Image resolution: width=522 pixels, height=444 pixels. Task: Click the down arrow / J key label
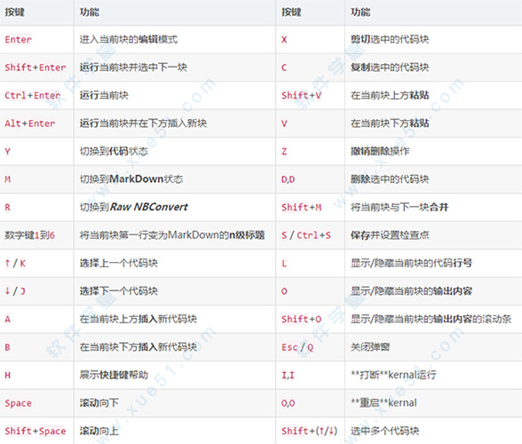(15, 291)
